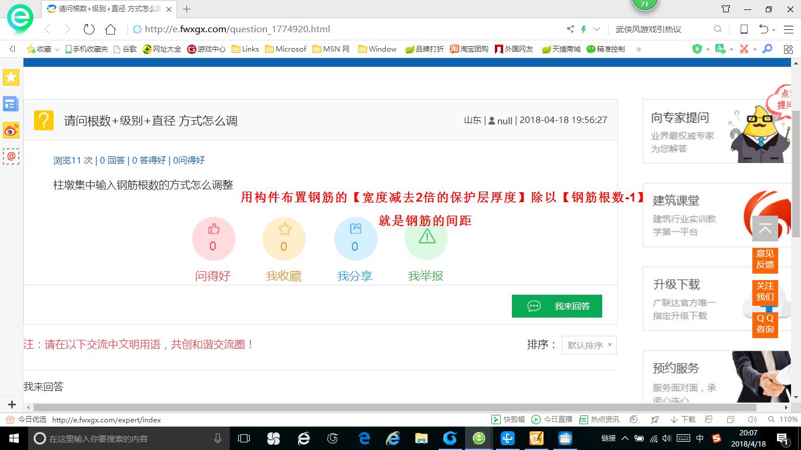801x450 pixels.
Task: Click the green 我来回答 button
Action: 557,306
